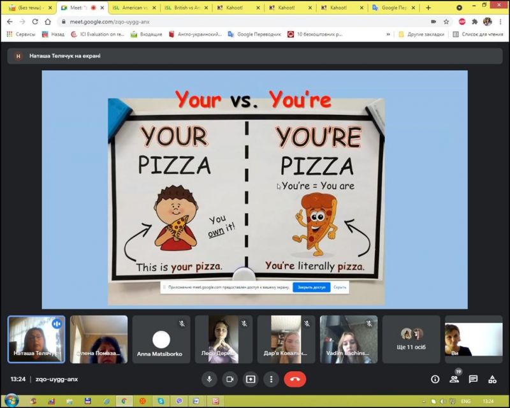Viewport: 510px width, 408px height.
Task: Switch to the first Kahoot! tab
Action: pos(238,8)
